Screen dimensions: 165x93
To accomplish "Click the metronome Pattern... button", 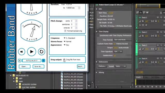I will coord(102,66).
